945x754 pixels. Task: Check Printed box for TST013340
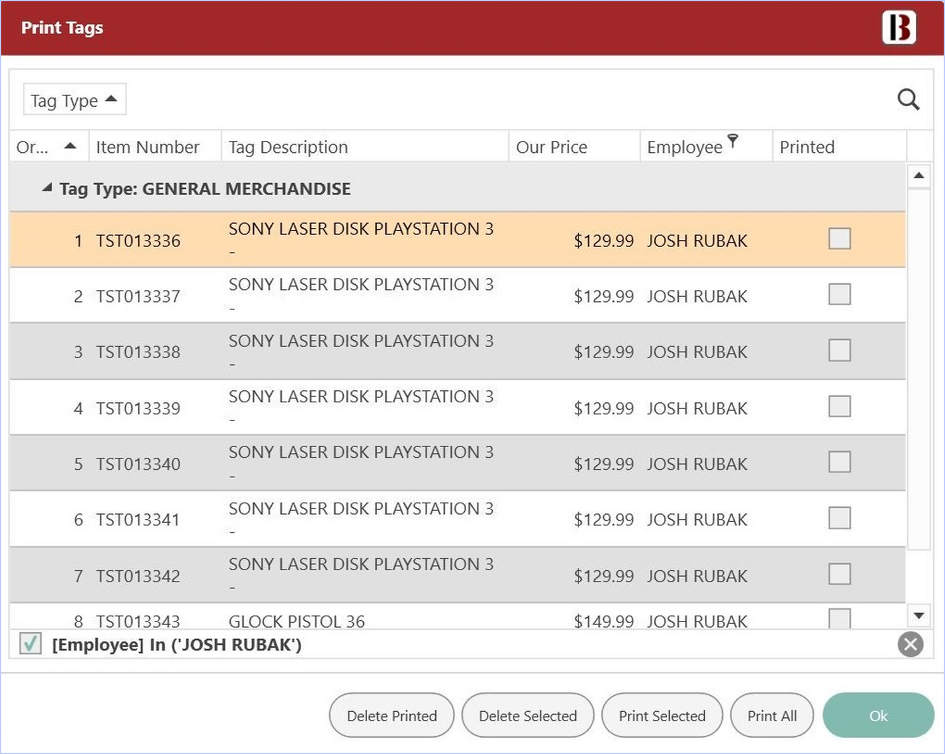point(840,462)
